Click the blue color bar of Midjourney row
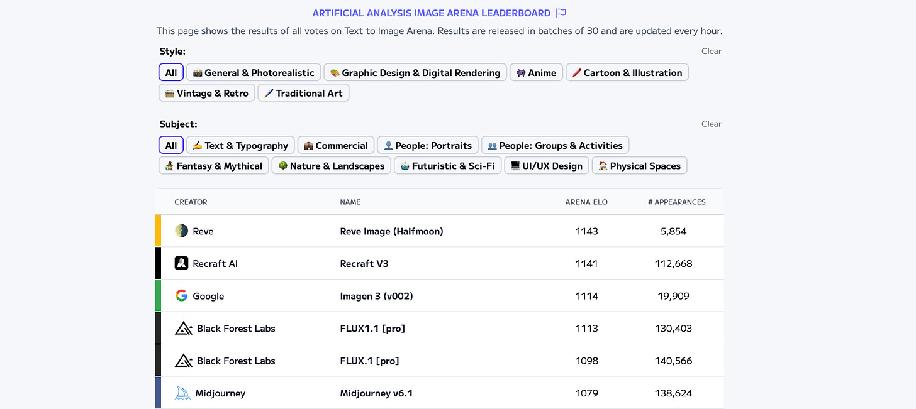 (158, 393)
